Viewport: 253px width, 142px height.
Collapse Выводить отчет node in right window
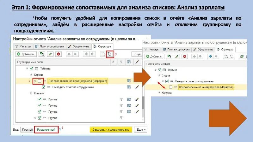tap(163, 81)
